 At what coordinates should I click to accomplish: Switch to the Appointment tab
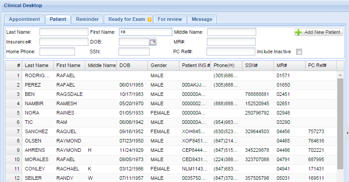pyautogui.click(x=24, y=20)
